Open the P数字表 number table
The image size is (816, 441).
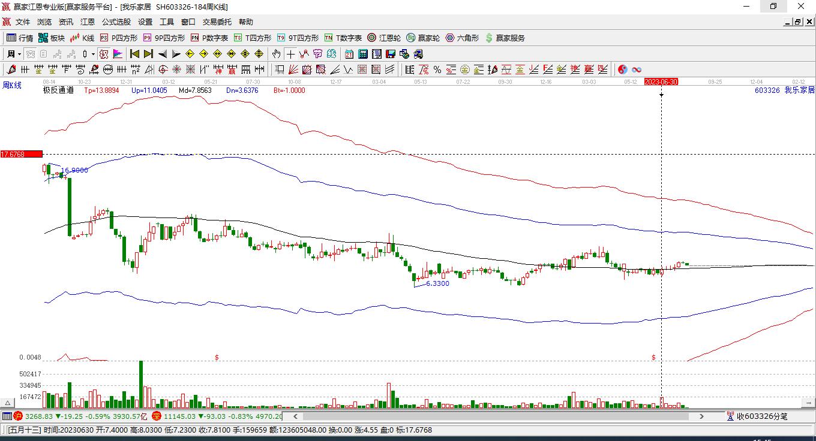[x=209, y=38]
